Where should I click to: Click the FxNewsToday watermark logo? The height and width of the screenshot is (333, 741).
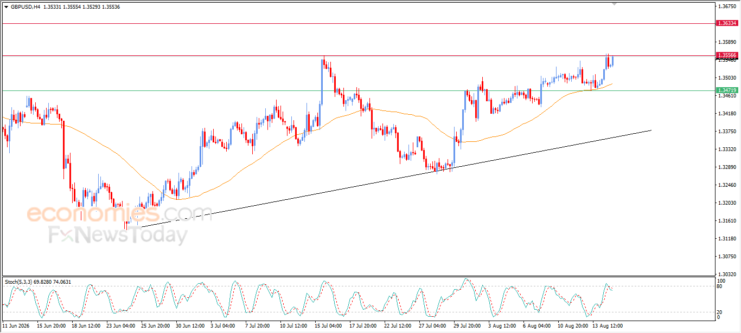pos(118,235)
